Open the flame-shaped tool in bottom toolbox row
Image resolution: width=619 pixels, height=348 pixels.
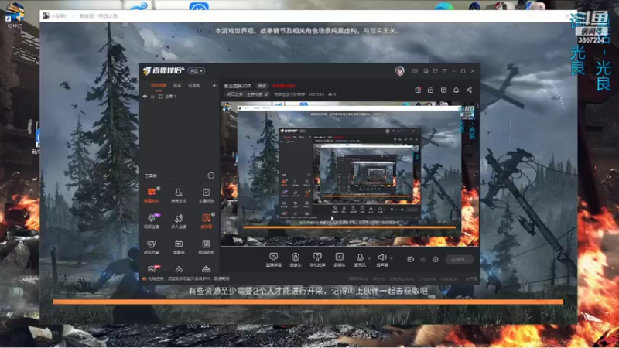point(179,269)
